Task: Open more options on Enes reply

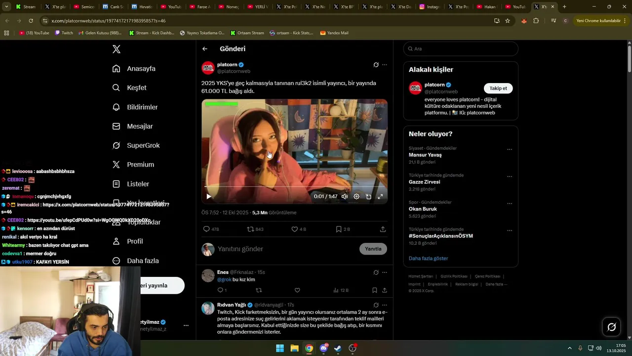Action: click(x=385, y=272)
